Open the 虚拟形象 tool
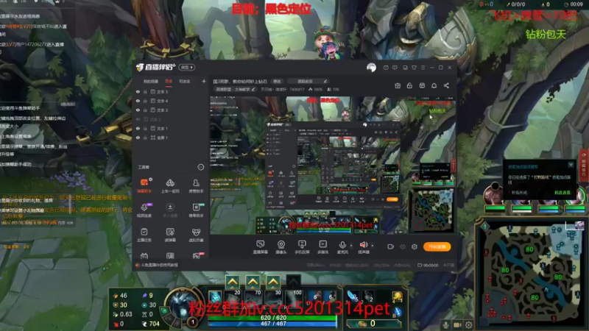This screenshot has height=331, width=589. (196, 235)
